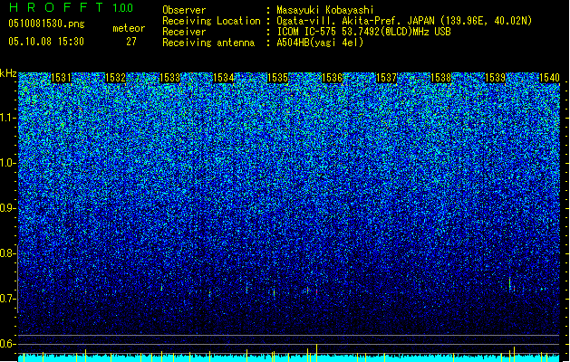Click the 1538 time marker
This screenshot has height=362, width=570.
click(x=441, y=78)
